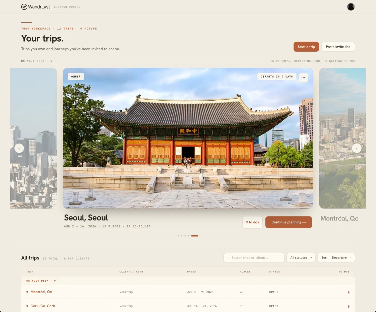The height and width of the screenshot is (312, 376).
Task: Click the active fifth carousel indicator
Action: pos(195,236)
